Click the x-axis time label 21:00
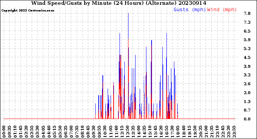Screen dimensions: 257x139 pyautogui.click(x=206, y=132)
